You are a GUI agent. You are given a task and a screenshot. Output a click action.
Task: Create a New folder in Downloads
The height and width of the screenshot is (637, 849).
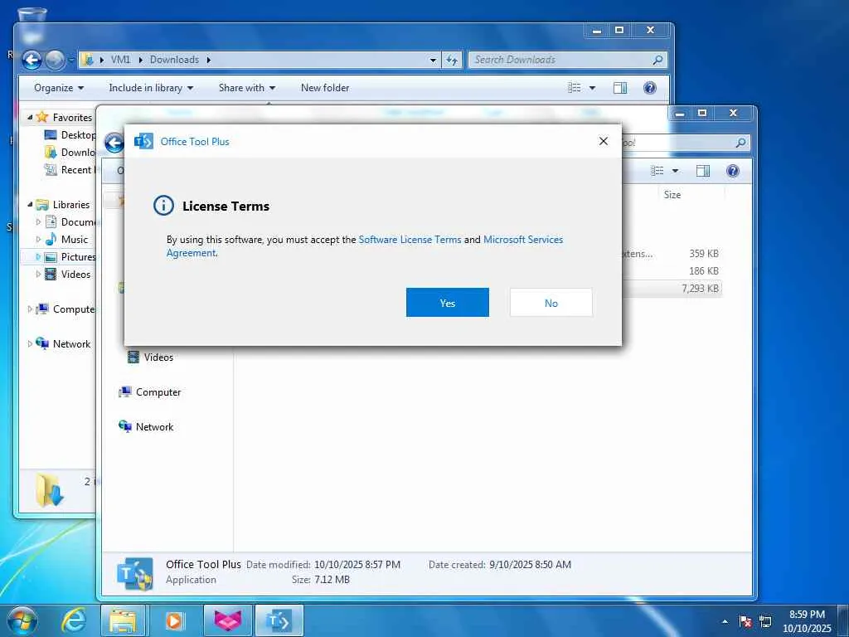tap(325, 88)
